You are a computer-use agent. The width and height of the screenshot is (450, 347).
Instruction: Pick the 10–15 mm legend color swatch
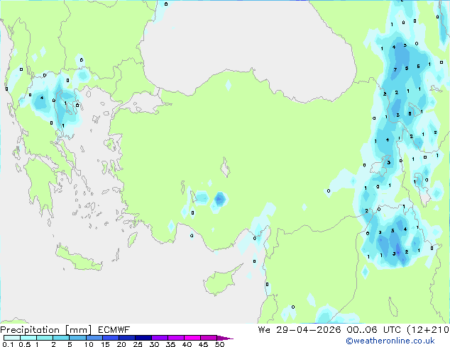pos(94,338)
